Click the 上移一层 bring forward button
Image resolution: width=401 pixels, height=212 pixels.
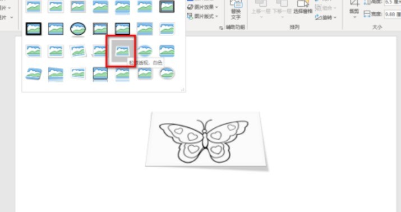point(261,8)
